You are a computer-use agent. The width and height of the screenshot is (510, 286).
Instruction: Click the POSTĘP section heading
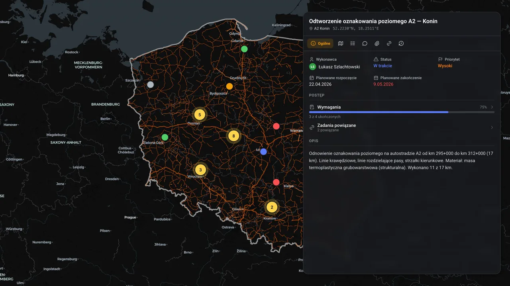pyautogui.click(x=317, y=95)
